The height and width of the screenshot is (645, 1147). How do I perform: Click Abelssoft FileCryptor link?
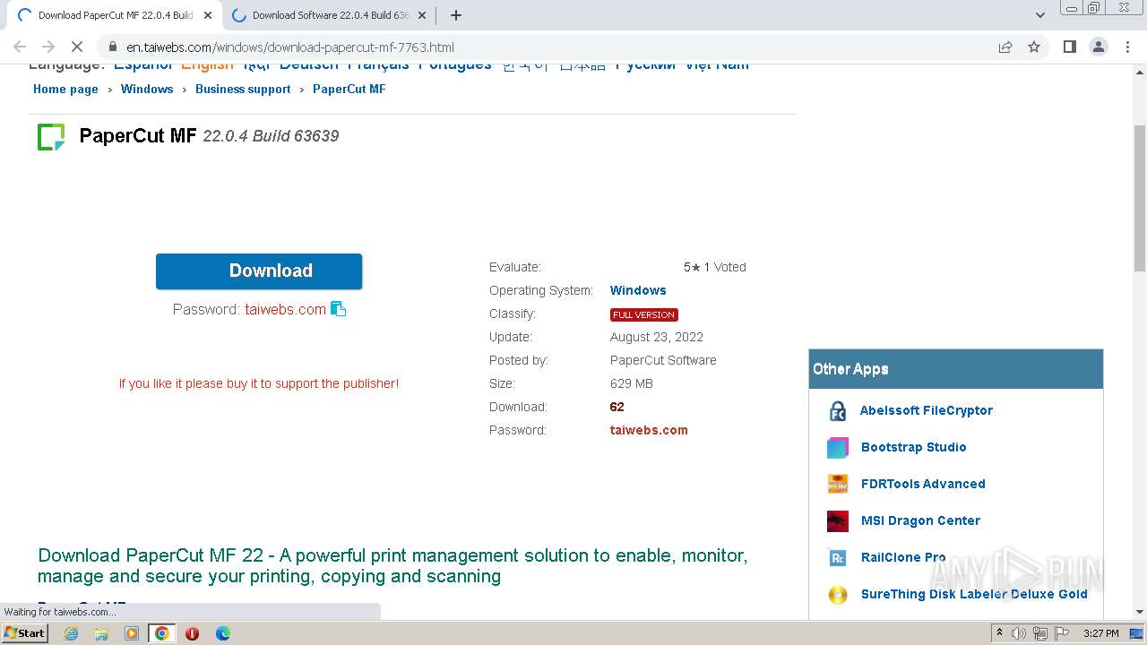[926, 410]
